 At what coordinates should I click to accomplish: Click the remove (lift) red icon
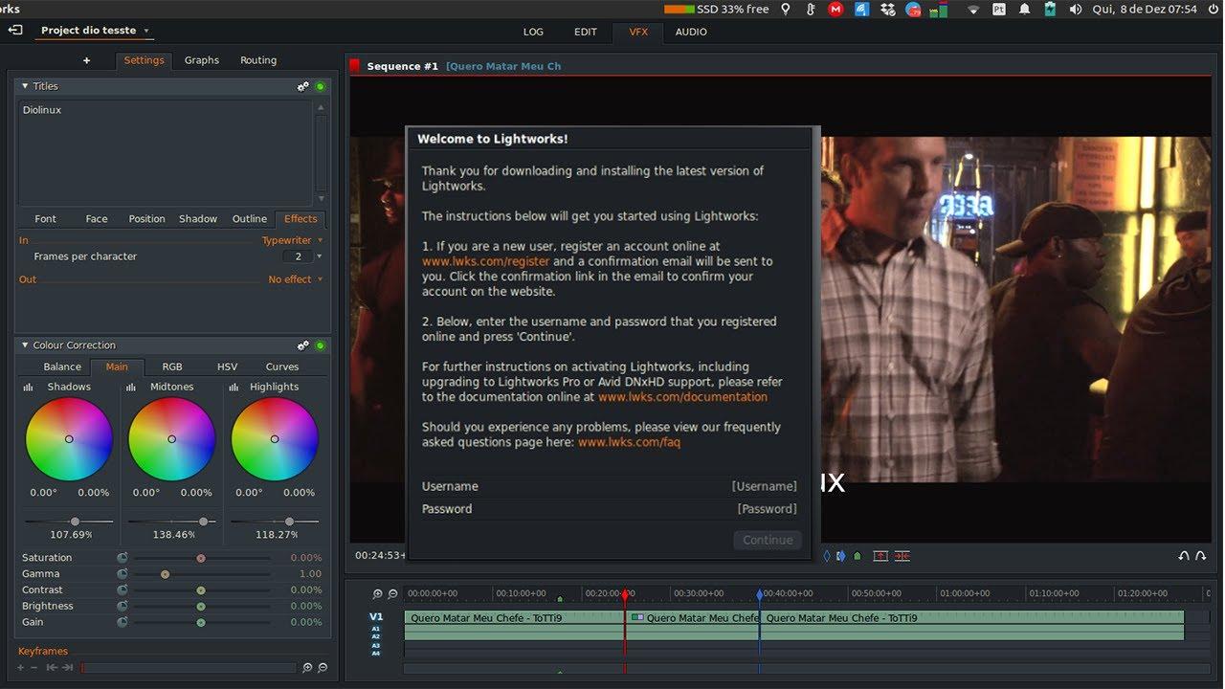pos(880,556)
